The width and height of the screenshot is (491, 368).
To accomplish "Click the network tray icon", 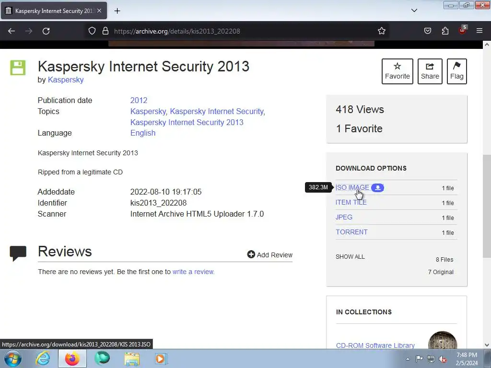I will (x=431, y=359).
